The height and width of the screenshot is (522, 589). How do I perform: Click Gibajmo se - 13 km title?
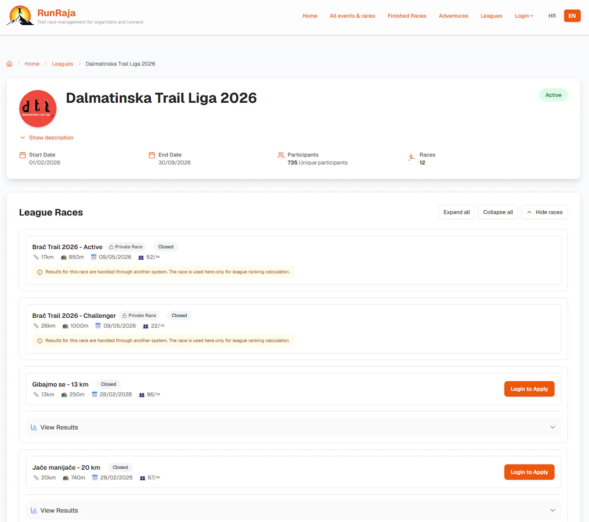click(60, 384)
